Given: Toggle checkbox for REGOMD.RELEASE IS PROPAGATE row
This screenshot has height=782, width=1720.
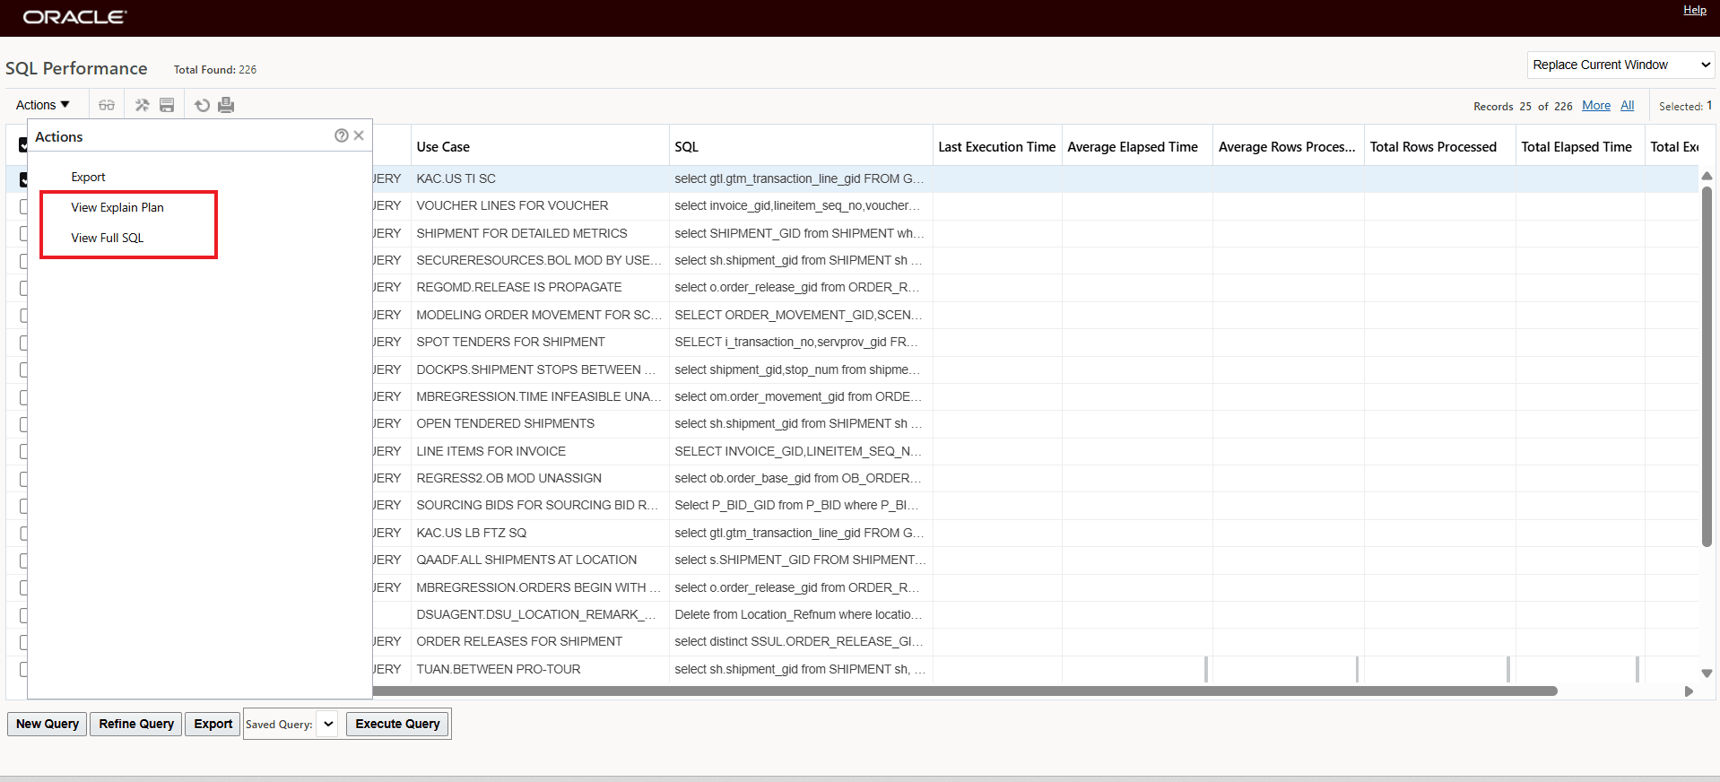Looking at the screenshot, I should click(x=23, y=288).
